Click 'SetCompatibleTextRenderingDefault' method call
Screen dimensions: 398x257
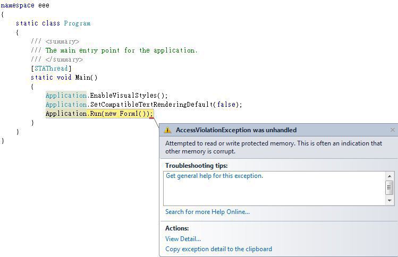[151, 105]
